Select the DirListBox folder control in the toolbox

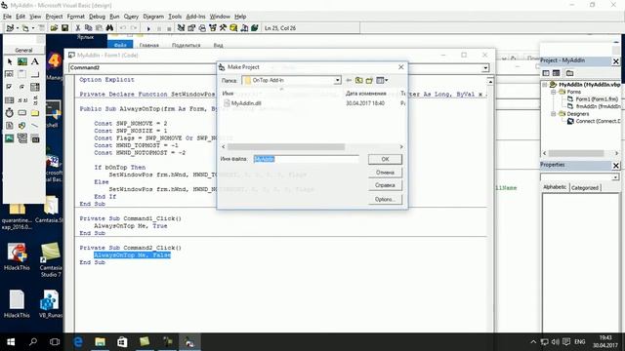point(35,113)
